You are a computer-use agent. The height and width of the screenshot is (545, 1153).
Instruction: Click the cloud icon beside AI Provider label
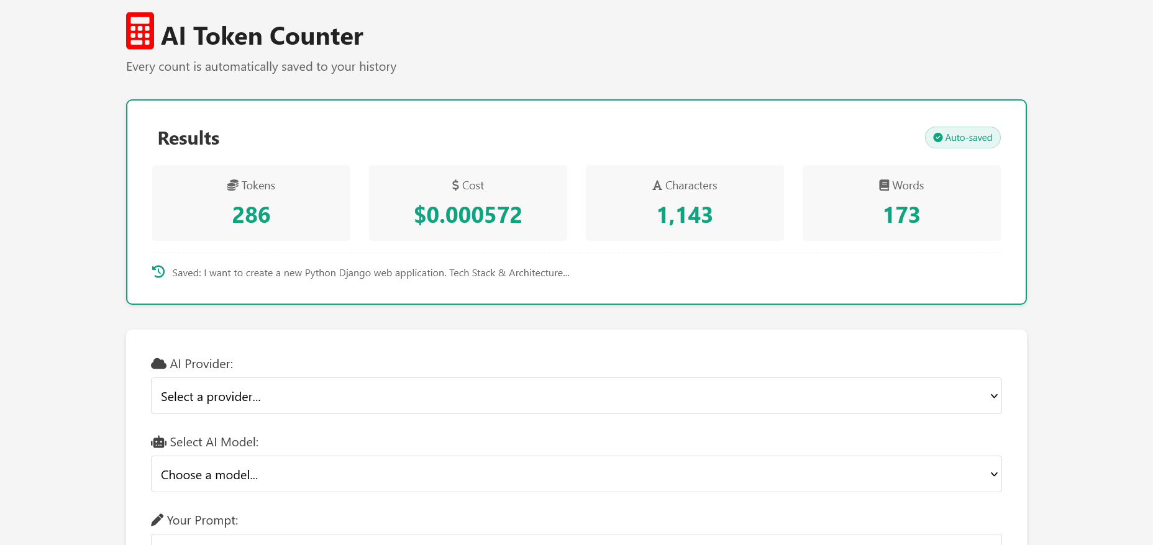[x=157, y=363]
